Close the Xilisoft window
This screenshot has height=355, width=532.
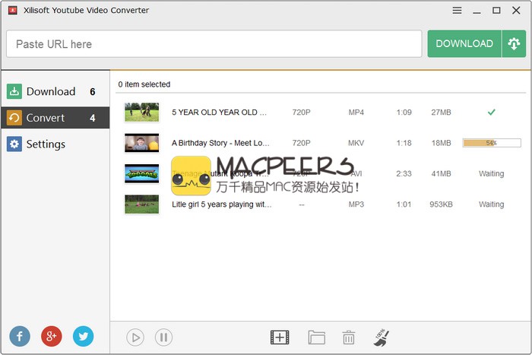coord(516,11)
